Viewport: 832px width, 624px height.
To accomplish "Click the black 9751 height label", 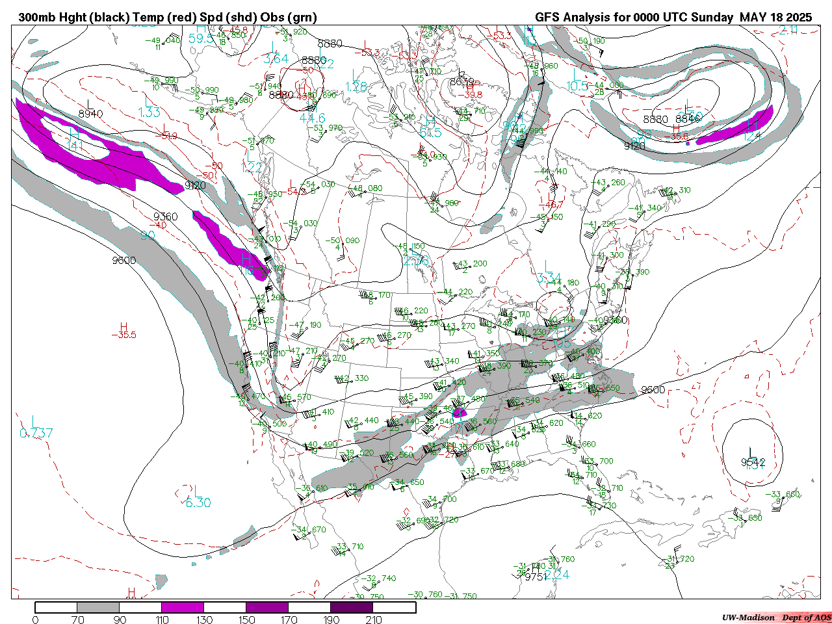I will [x=537, y=577].
